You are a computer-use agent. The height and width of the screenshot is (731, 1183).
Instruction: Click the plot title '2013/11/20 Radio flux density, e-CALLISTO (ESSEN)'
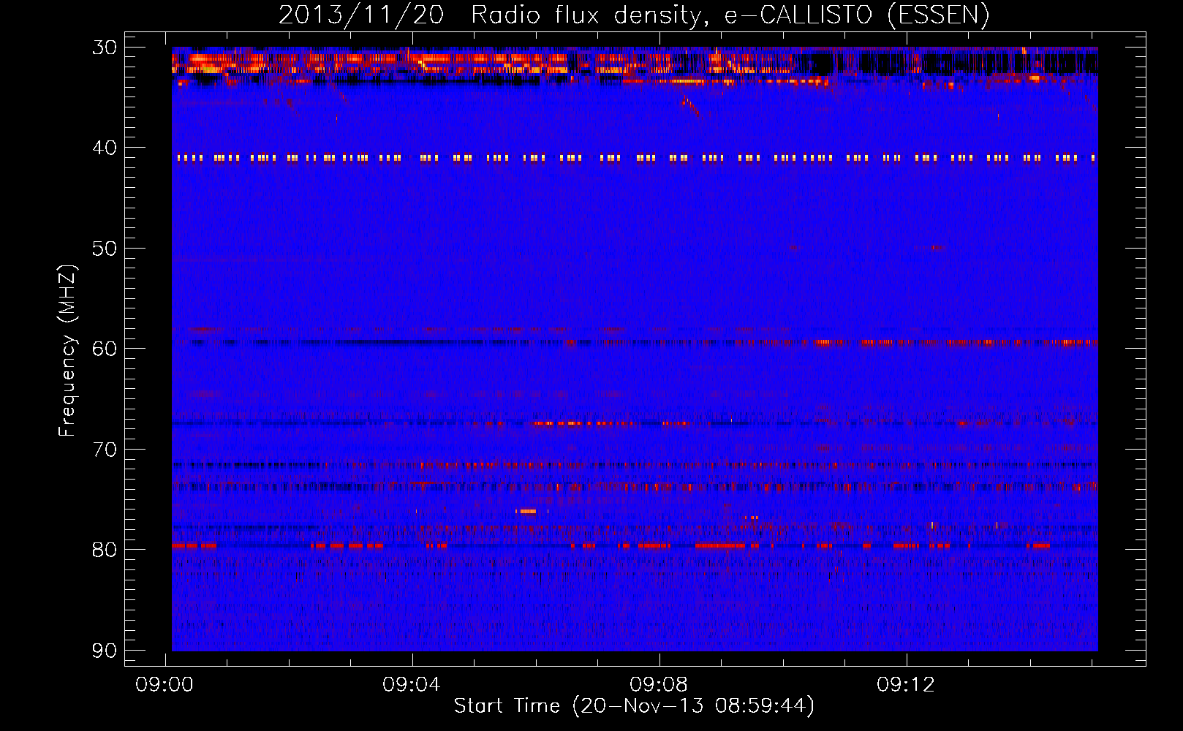pyautogui.click(x=634, y=15)
